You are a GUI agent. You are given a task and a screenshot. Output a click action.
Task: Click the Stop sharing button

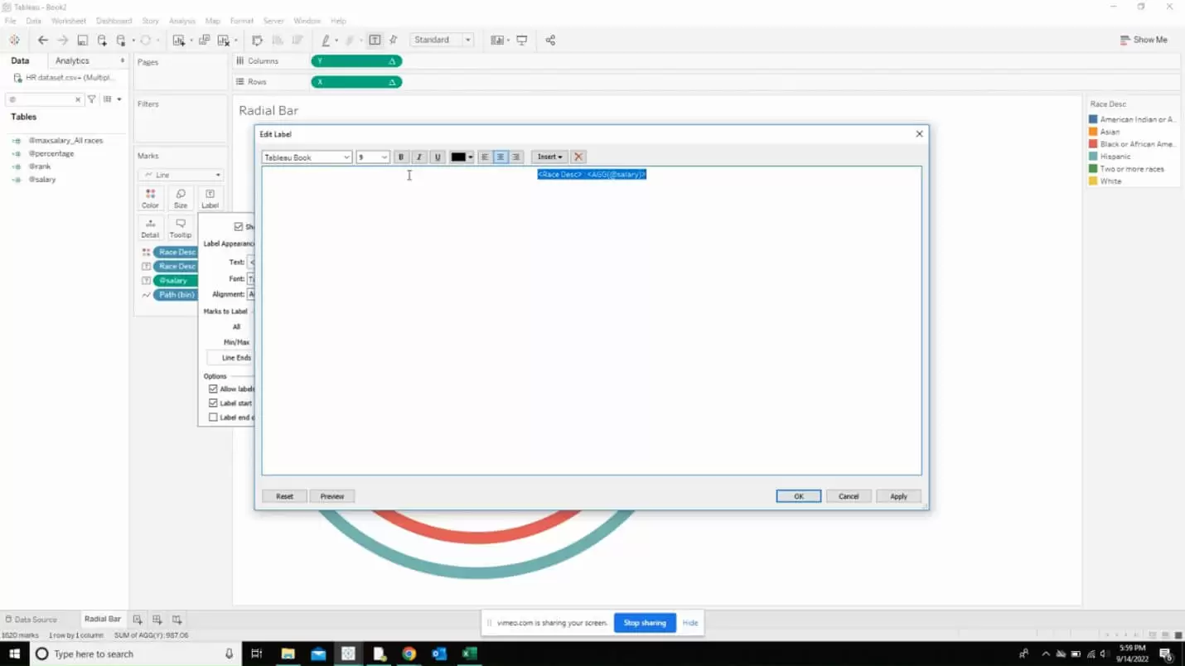click(645, 623)
